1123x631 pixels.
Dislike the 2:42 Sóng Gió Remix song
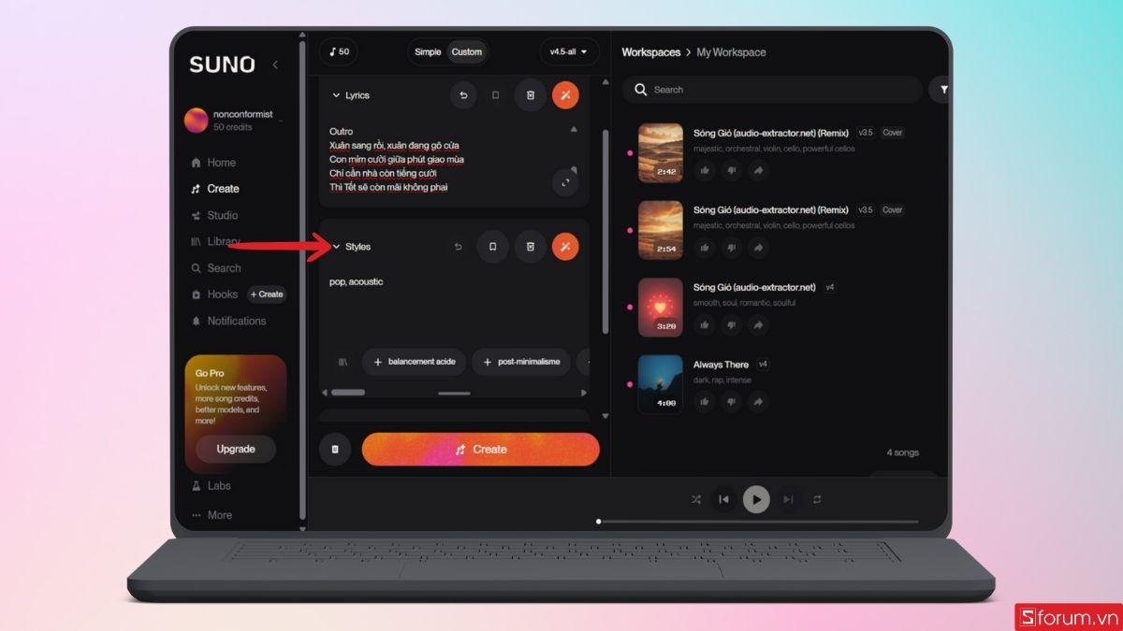click(x=732, y=170)
